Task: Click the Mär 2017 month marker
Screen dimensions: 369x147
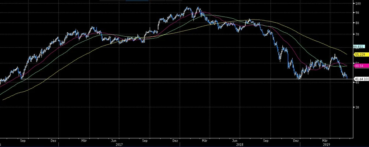Action: point(84,140)
